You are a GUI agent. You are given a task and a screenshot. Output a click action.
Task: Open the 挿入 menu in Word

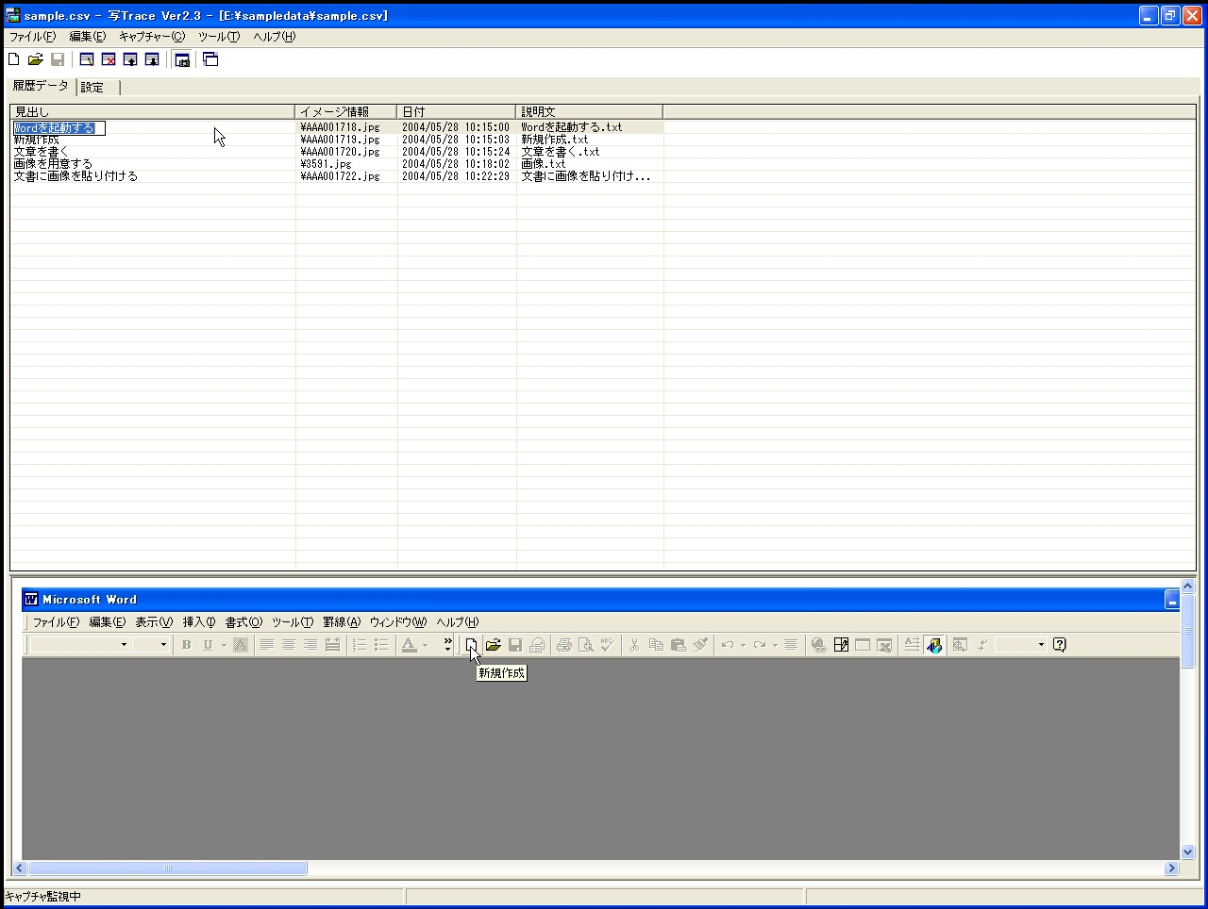[x=199, y=622]
